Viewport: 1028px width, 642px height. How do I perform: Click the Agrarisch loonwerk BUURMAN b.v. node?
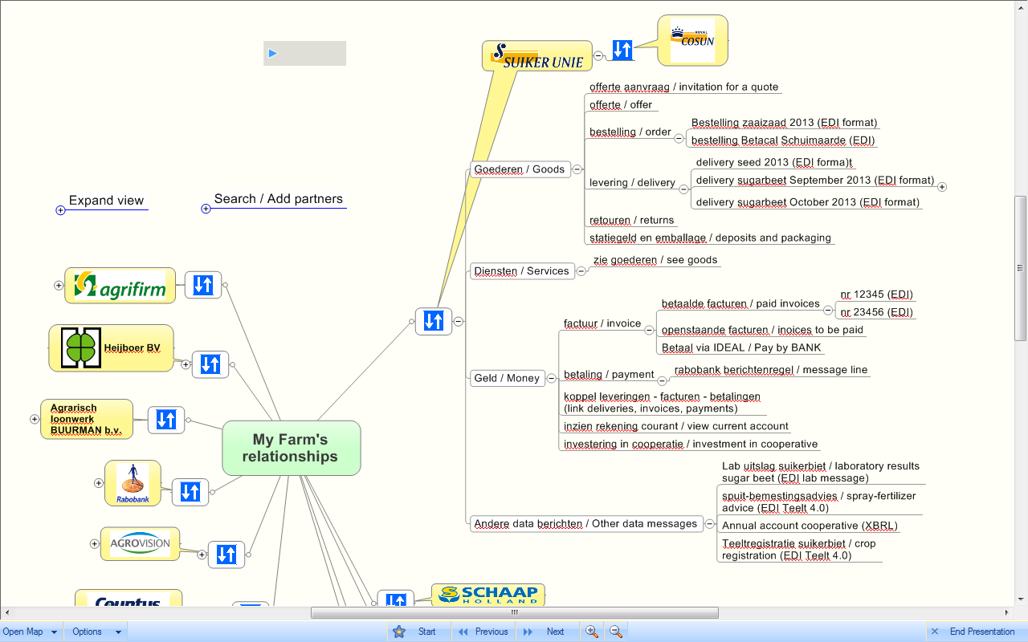pos(87,419)
